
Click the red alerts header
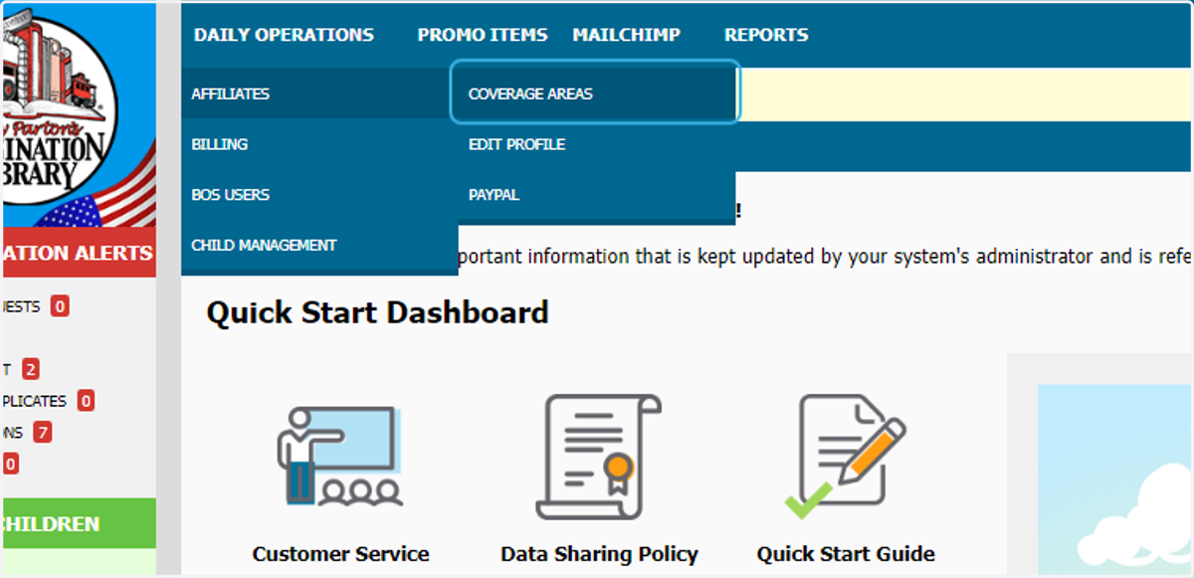pyautogui.click(x=78, y=253)
